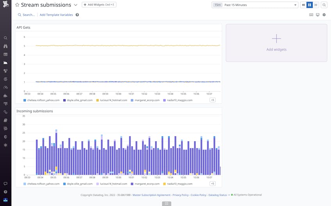Image resolution: width=331 pixels, height=206 pixels.
Task: Open Master Subscription Agreement link
Action: [x=151, y=195]
